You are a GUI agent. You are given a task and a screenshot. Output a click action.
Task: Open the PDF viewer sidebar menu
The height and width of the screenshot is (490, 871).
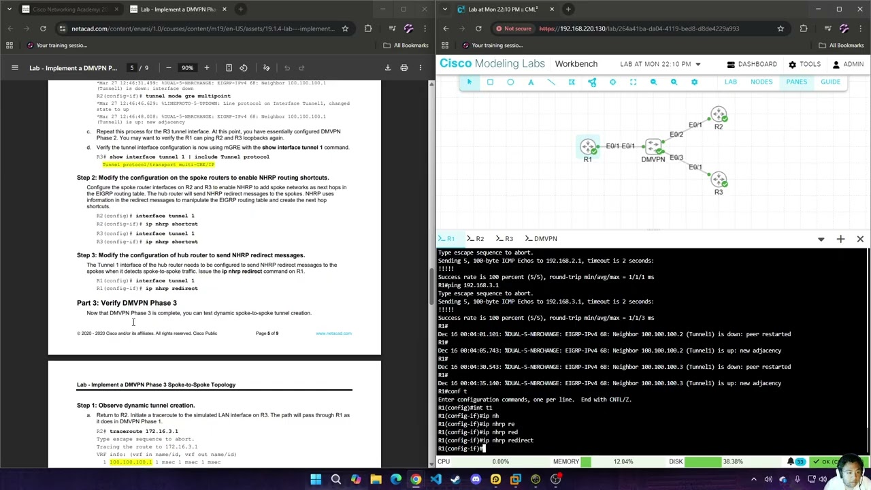click(14, 67)
